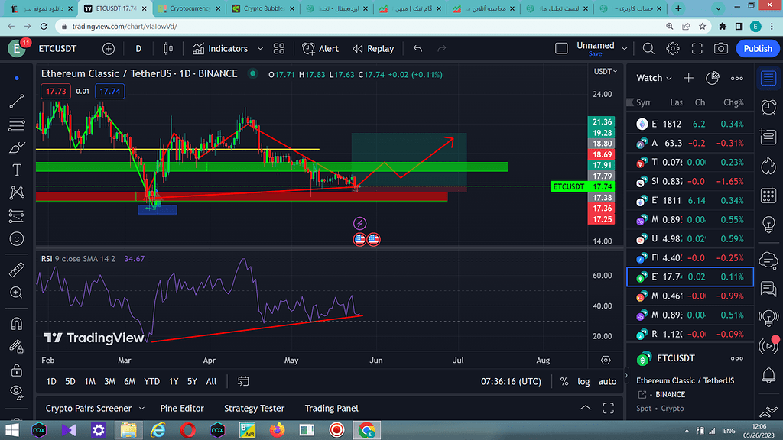Expand the Watch list dropdown
Viewport: 783px width, 440px height.
(654, 78)
